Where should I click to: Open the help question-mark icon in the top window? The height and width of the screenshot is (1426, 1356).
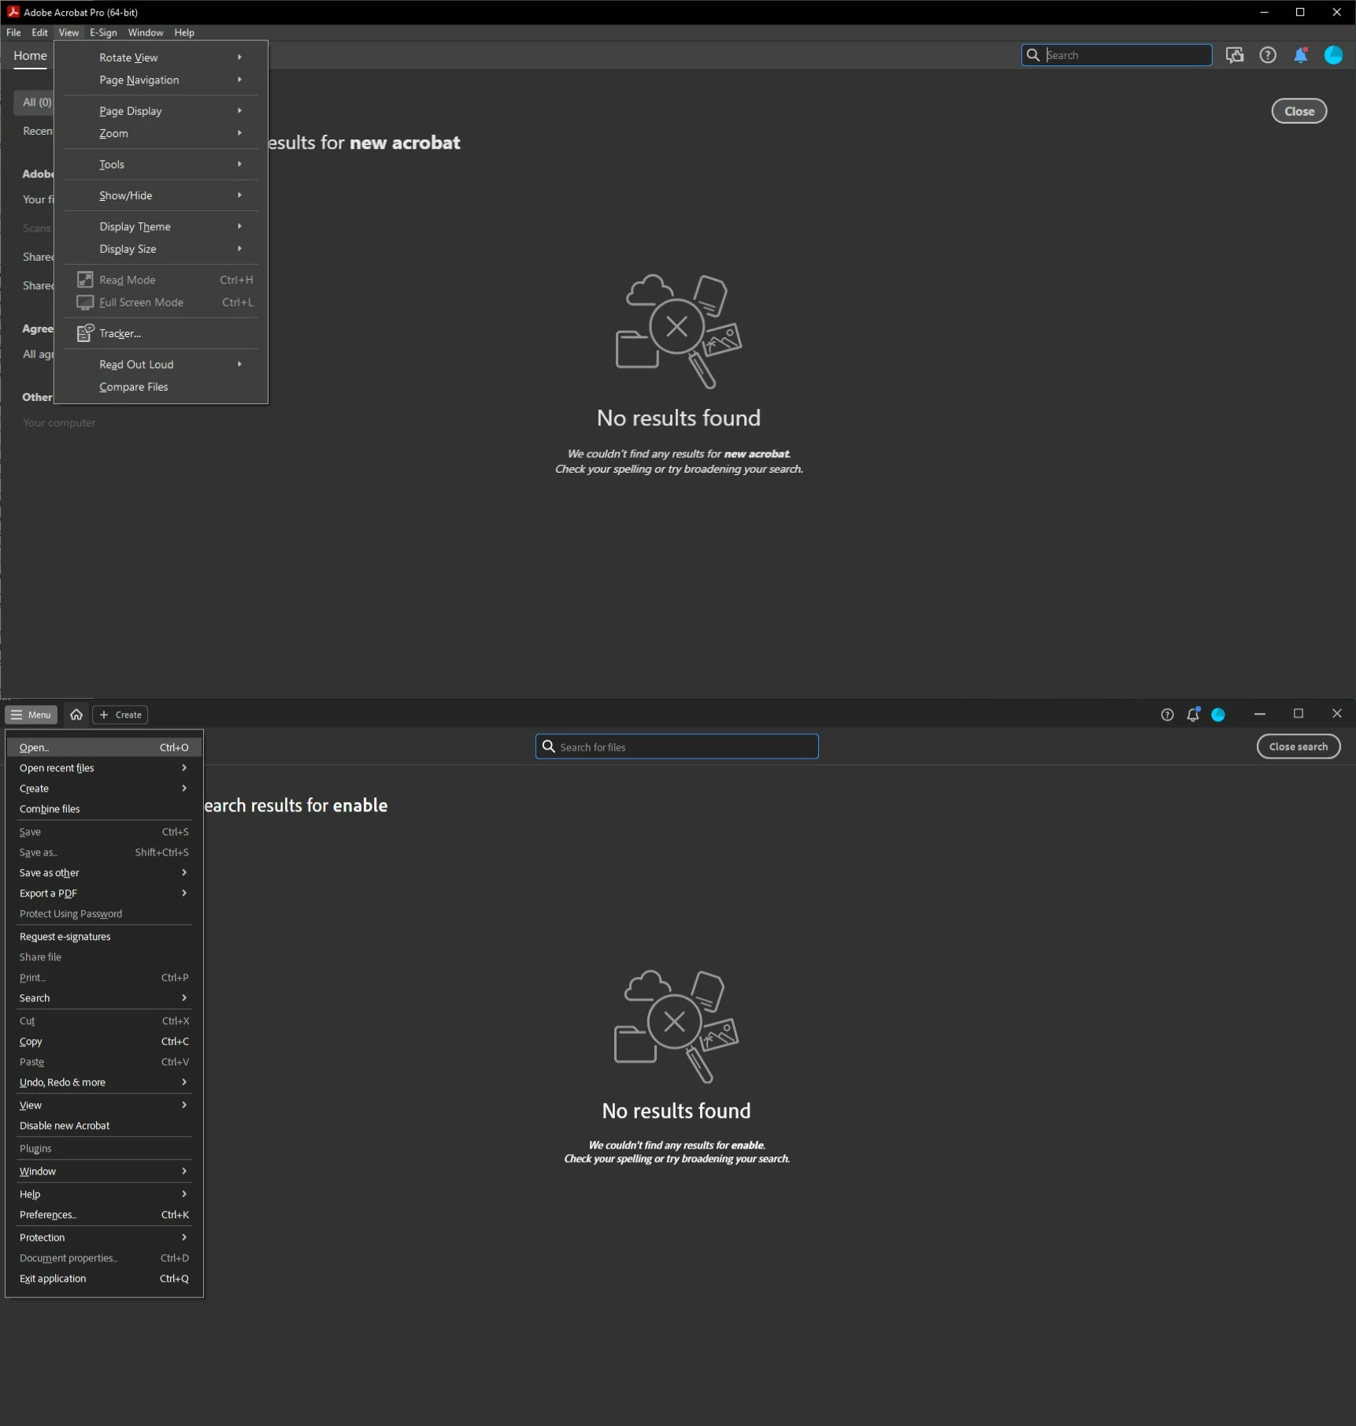(x=1267, y=55)
